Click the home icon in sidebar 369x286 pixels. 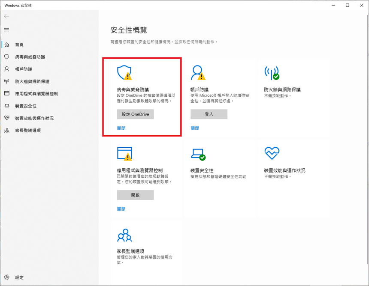[7, 45]
